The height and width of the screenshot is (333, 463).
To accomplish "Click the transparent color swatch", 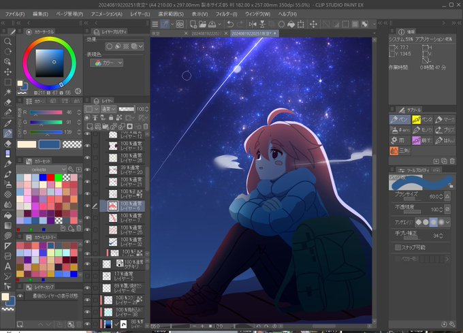I will tap(72, 144).
